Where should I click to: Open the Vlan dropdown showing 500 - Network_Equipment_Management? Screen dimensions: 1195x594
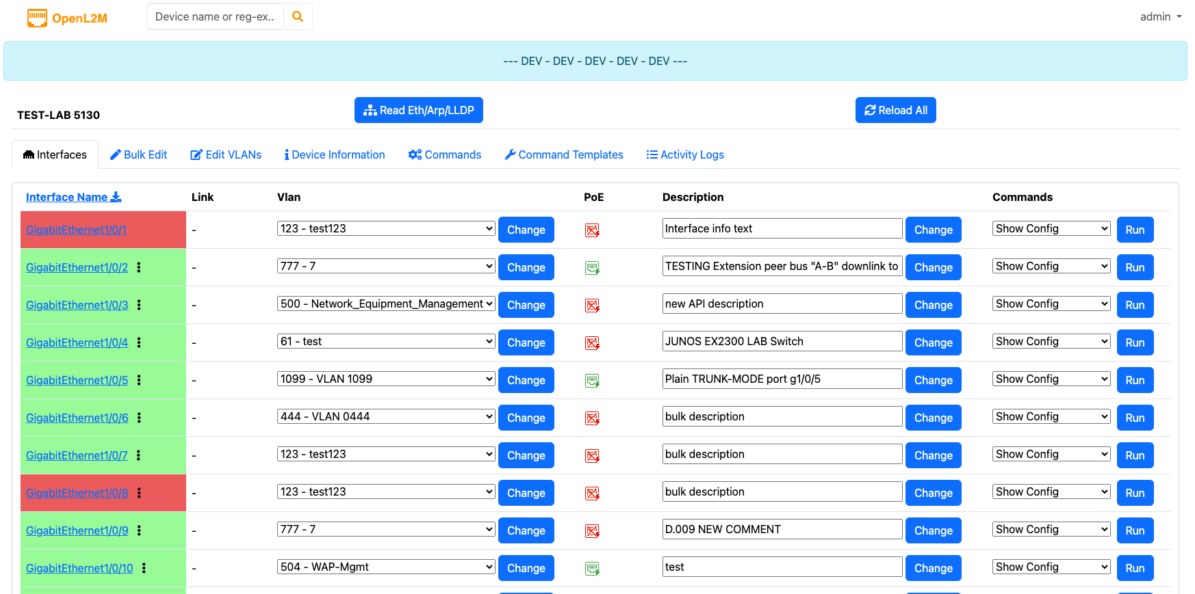pyautogui.click(x=386, y=303)
